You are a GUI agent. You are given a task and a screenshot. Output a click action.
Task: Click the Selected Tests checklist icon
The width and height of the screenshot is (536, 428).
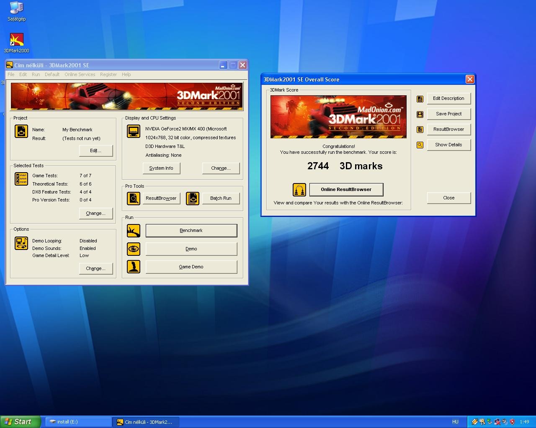click(x=21, y=179)
